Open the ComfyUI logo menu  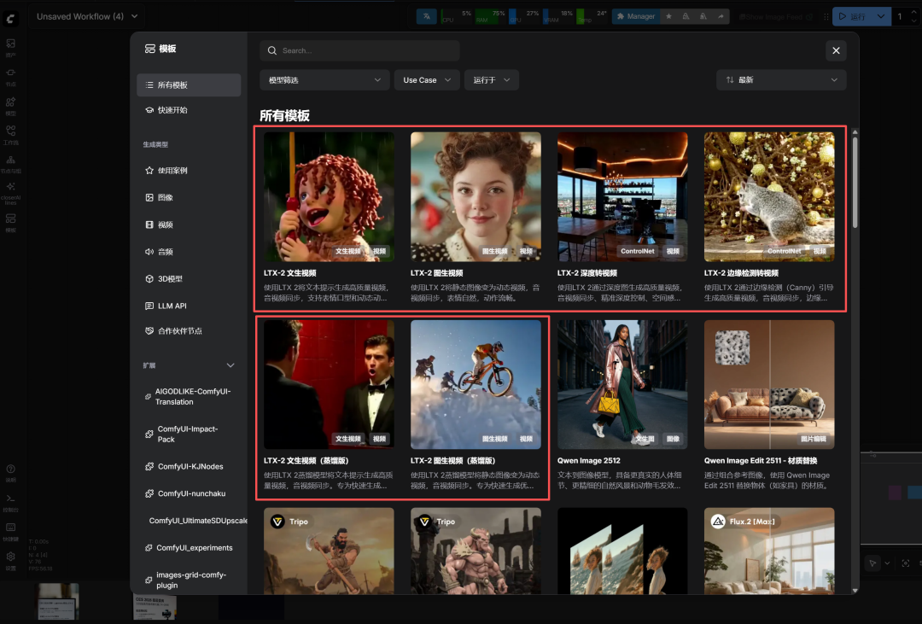pyautogui.click(x=10, y=18)
